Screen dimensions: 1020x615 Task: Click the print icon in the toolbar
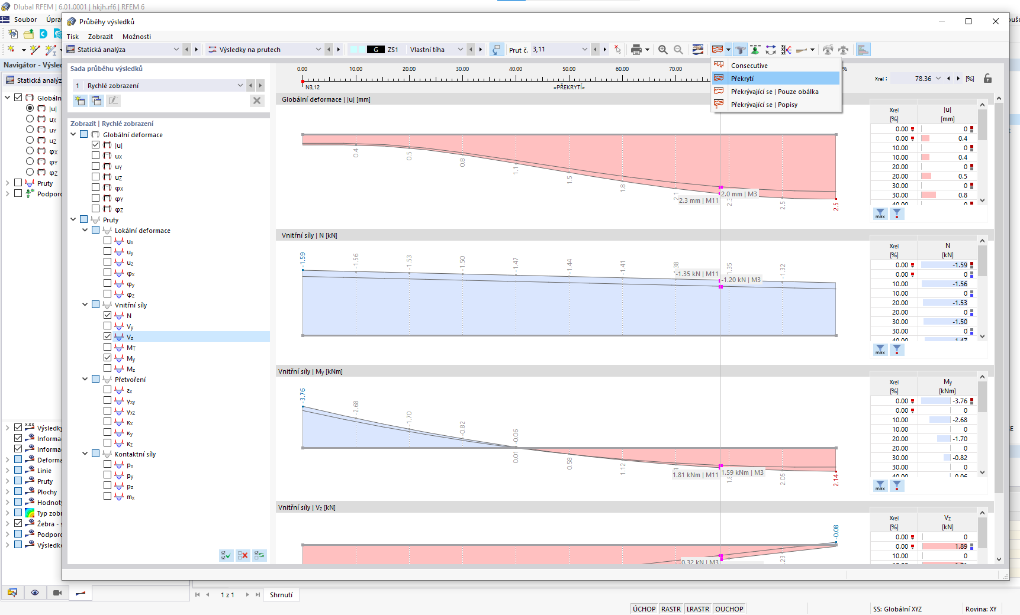pos(636,50)
